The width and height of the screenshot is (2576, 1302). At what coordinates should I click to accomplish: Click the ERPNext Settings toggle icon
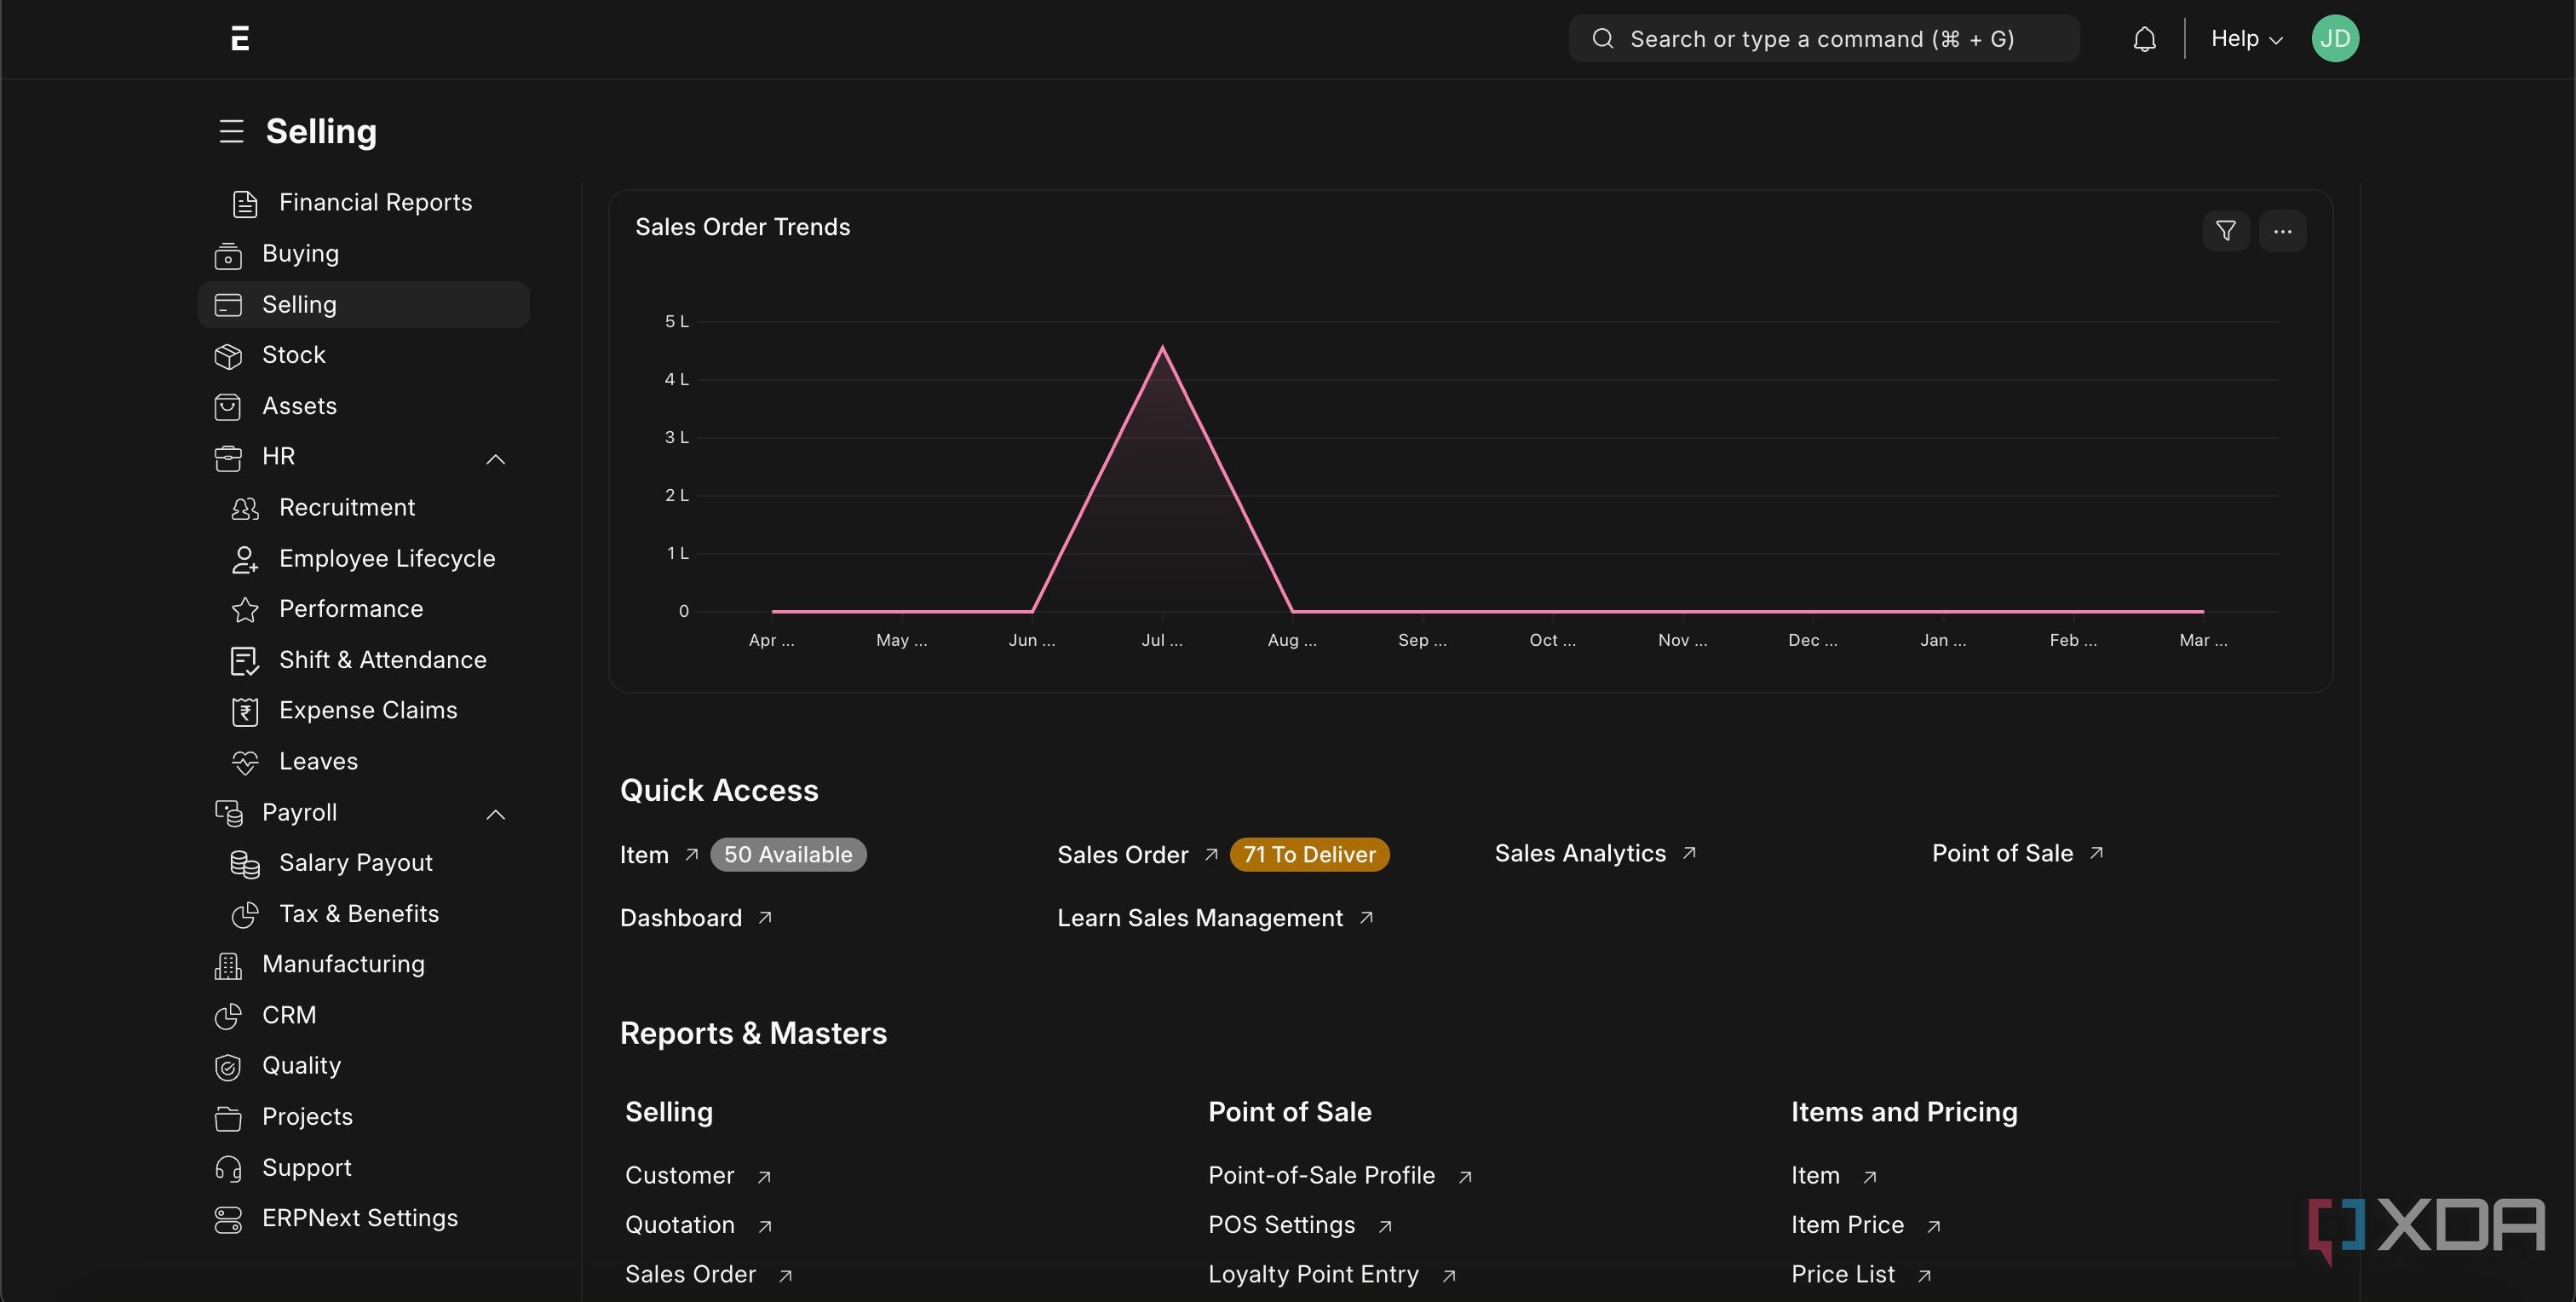point(228,1220)
